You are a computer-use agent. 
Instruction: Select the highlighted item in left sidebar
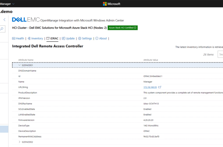point(4,129)
